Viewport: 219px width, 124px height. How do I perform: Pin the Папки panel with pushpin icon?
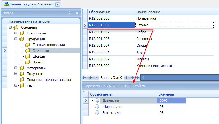(x=70, y=13)
